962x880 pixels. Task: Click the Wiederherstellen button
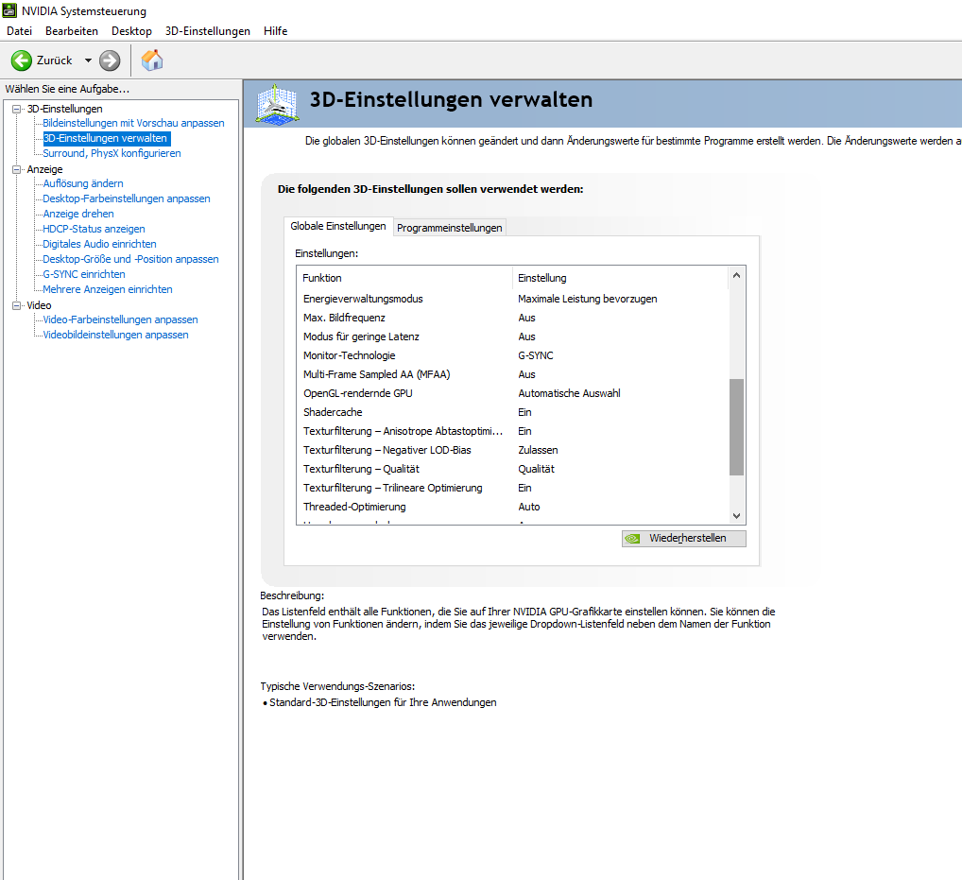683,538
